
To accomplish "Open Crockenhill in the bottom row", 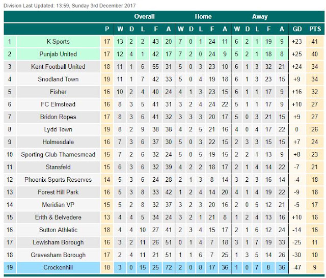I will (58, 267).
